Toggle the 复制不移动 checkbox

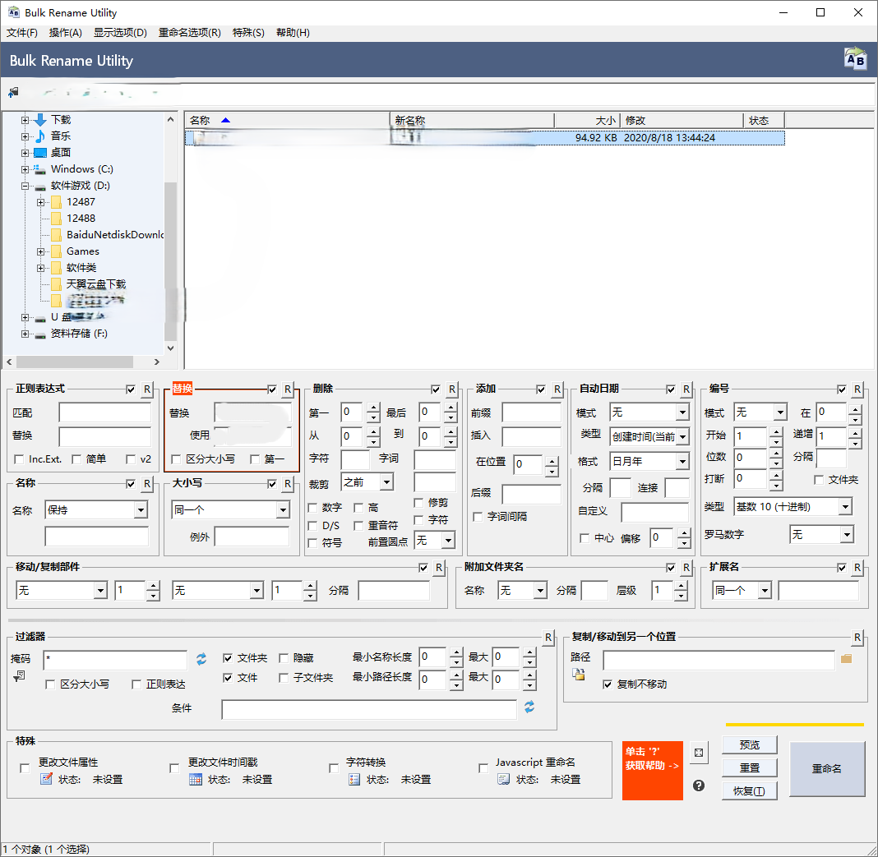pos(607,684)
